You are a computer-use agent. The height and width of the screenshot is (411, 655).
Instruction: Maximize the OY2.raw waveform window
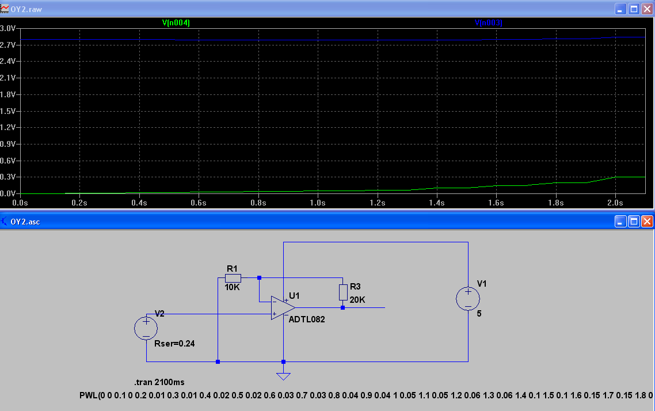634,10
